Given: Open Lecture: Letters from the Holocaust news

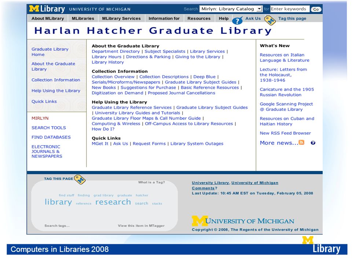Looking at the screenshot, I should coord(283,75).
